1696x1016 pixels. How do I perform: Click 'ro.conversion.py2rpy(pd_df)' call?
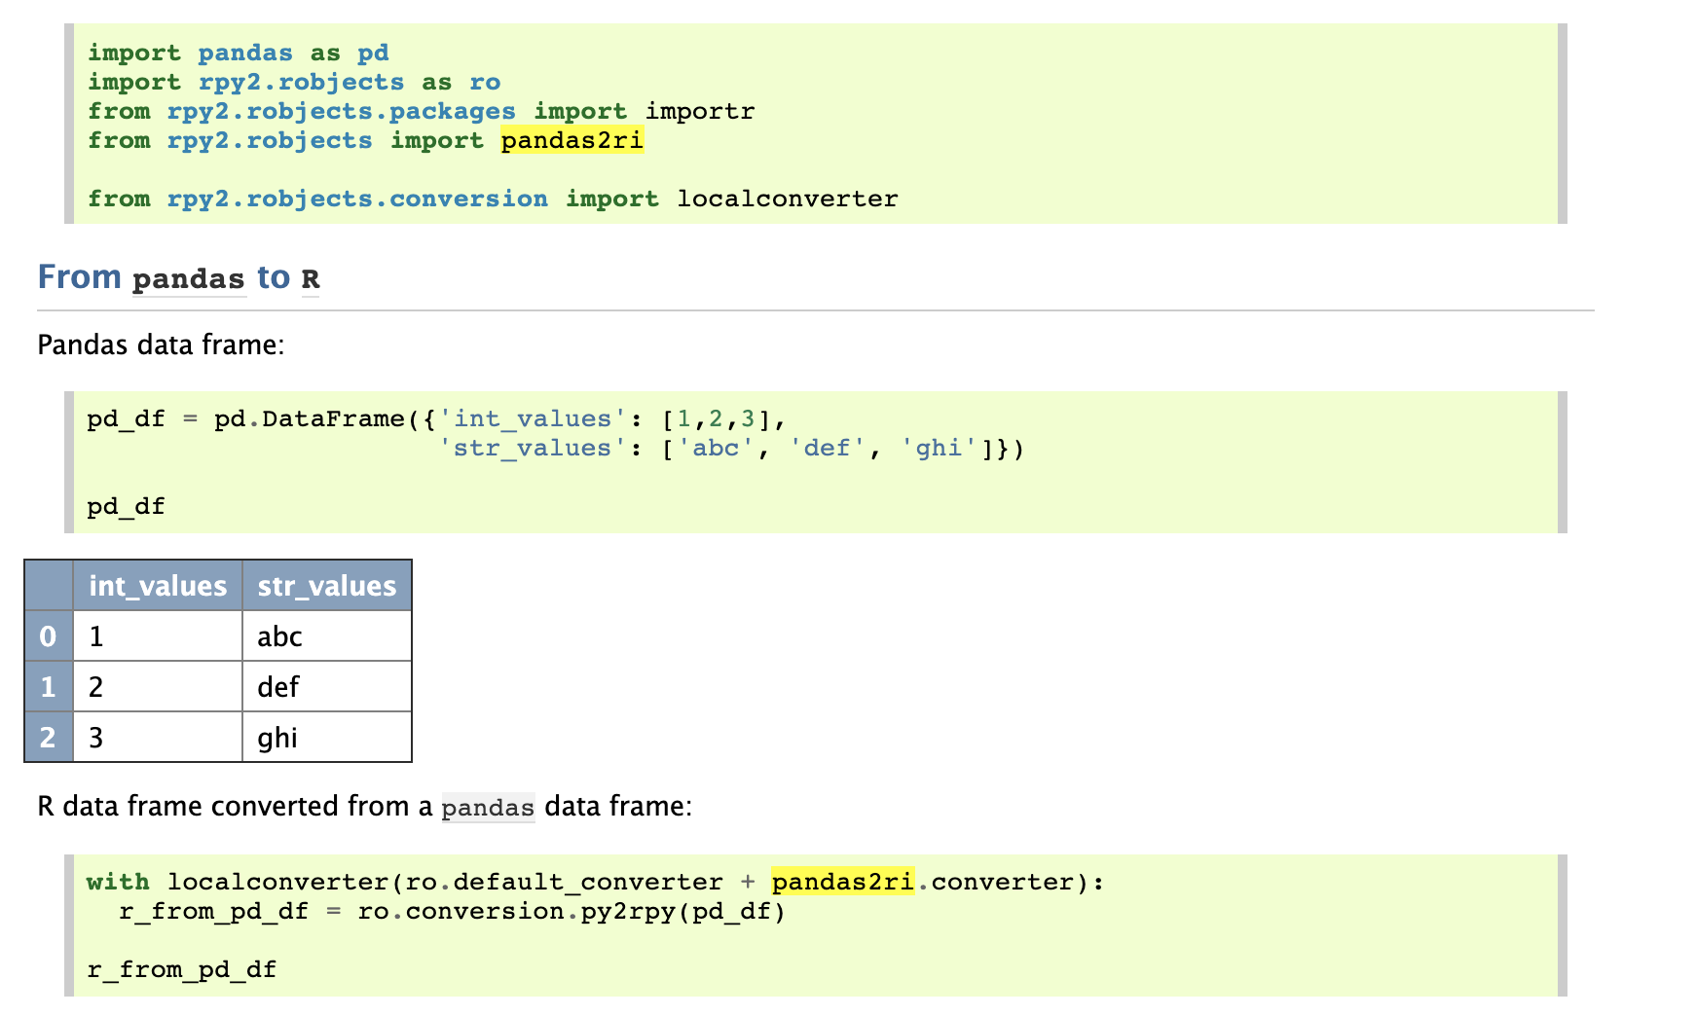click(571, 911)
